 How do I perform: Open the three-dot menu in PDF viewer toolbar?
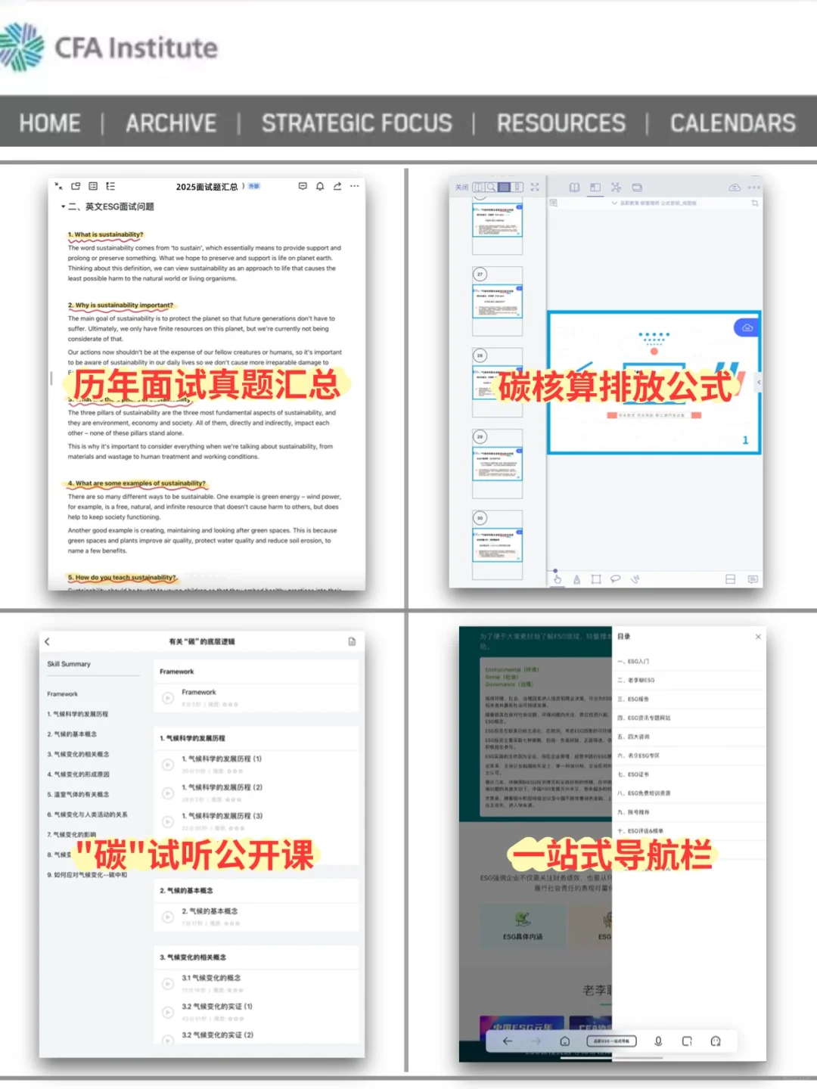pyautogui.click(x=754, y=188)
